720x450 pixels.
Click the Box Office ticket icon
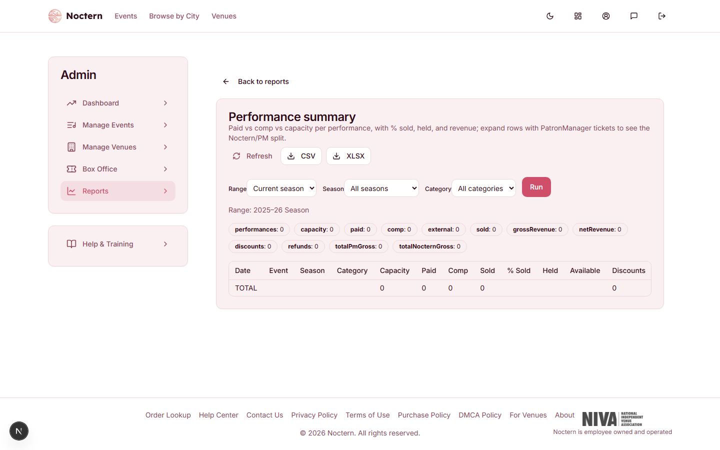[71, 169]
